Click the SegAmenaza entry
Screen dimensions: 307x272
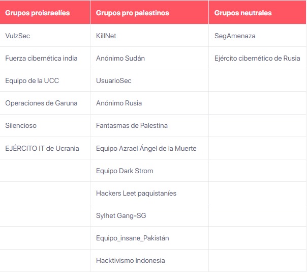pyautogui.click(x=235, y=36)
